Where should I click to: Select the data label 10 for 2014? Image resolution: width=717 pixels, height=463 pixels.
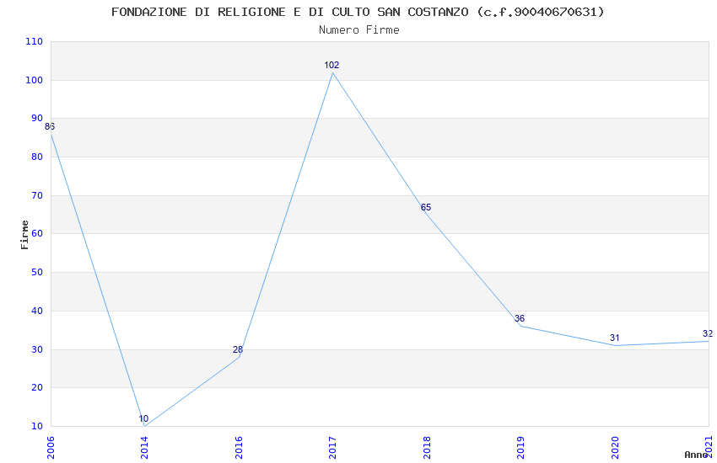coord(143,418)
